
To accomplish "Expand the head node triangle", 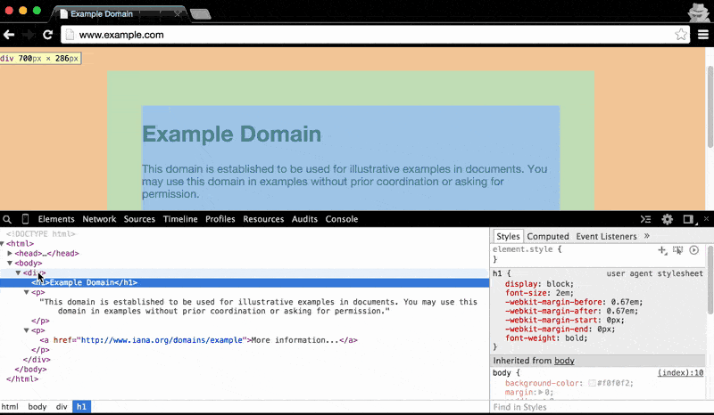I will [10, 253].
